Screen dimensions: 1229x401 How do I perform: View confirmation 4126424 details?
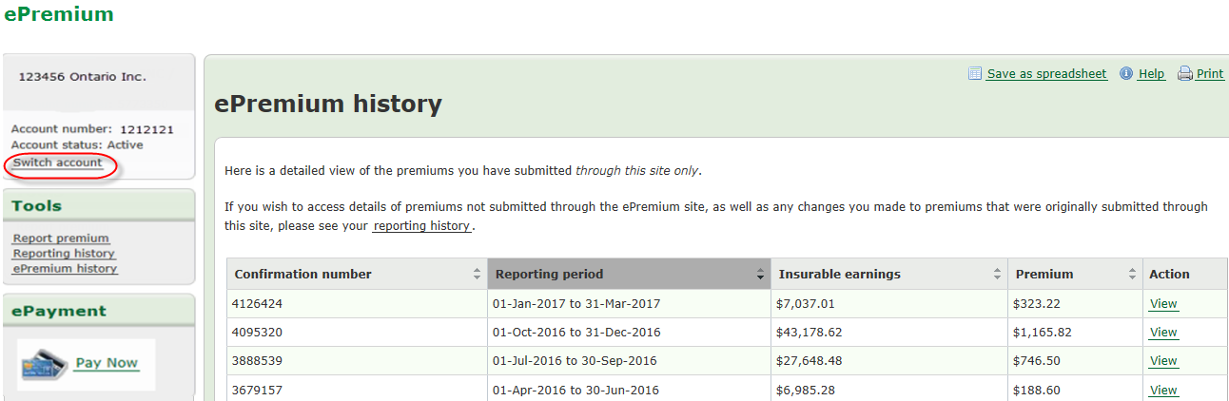[x=1163, y=304]
